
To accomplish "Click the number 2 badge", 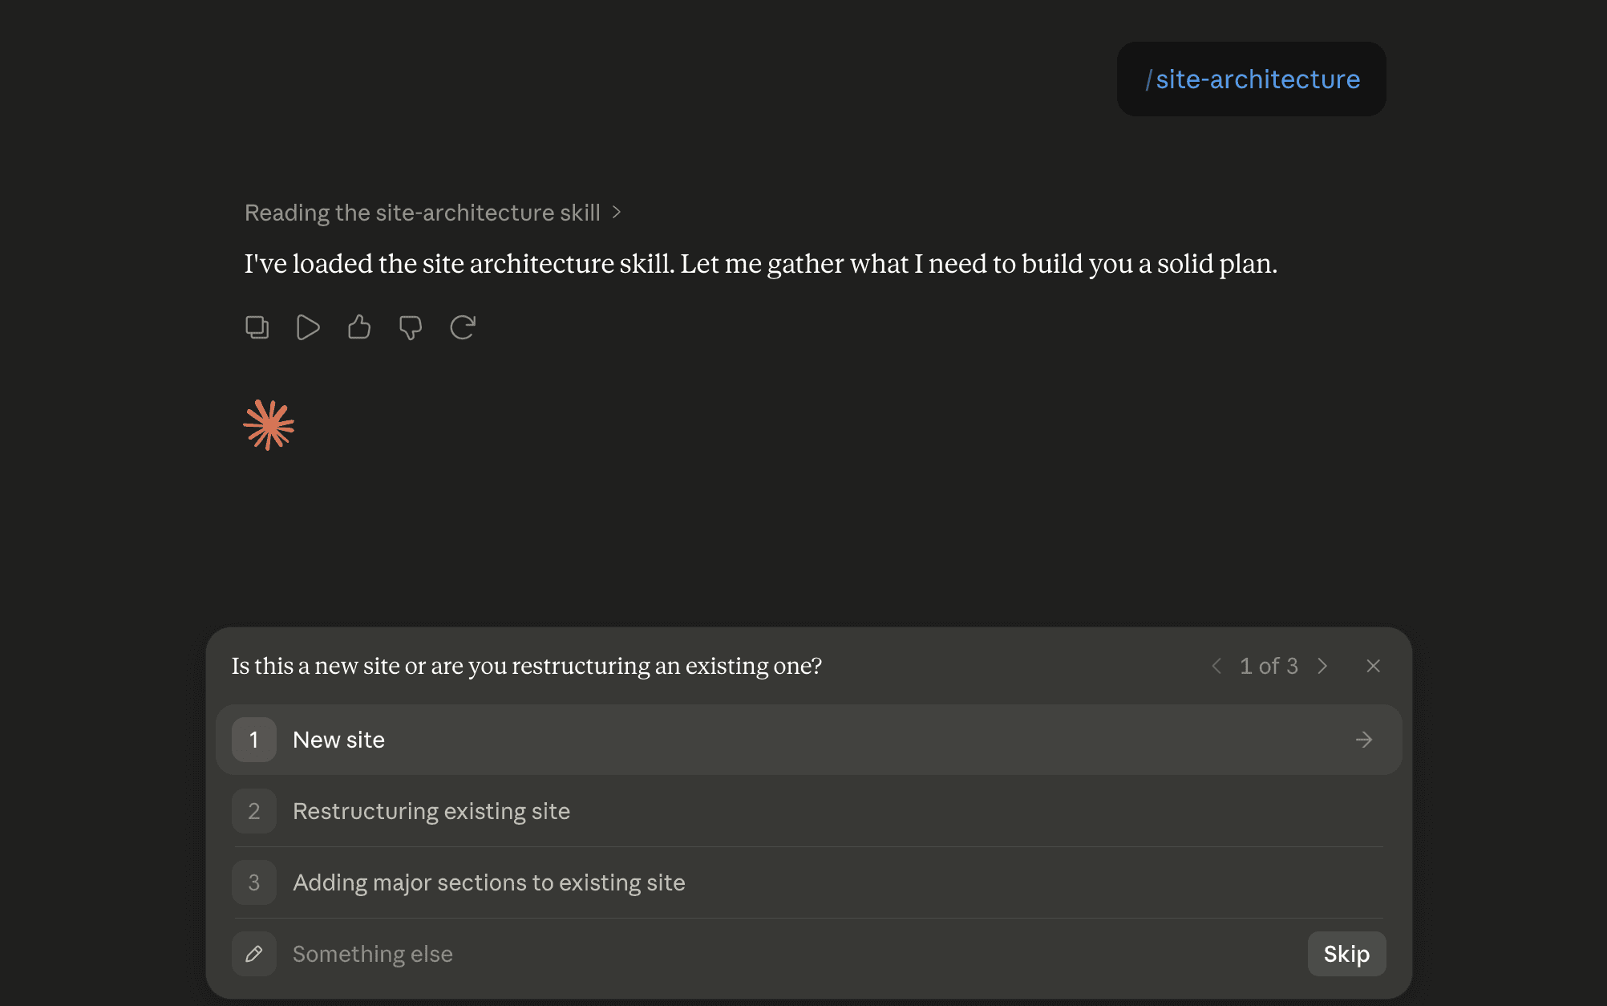I will [x=254, y=811].
